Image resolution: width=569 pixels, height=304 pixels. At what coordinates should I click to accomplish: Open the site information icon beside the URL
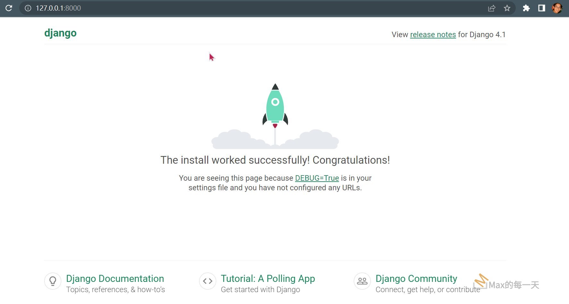click(28, 8)
